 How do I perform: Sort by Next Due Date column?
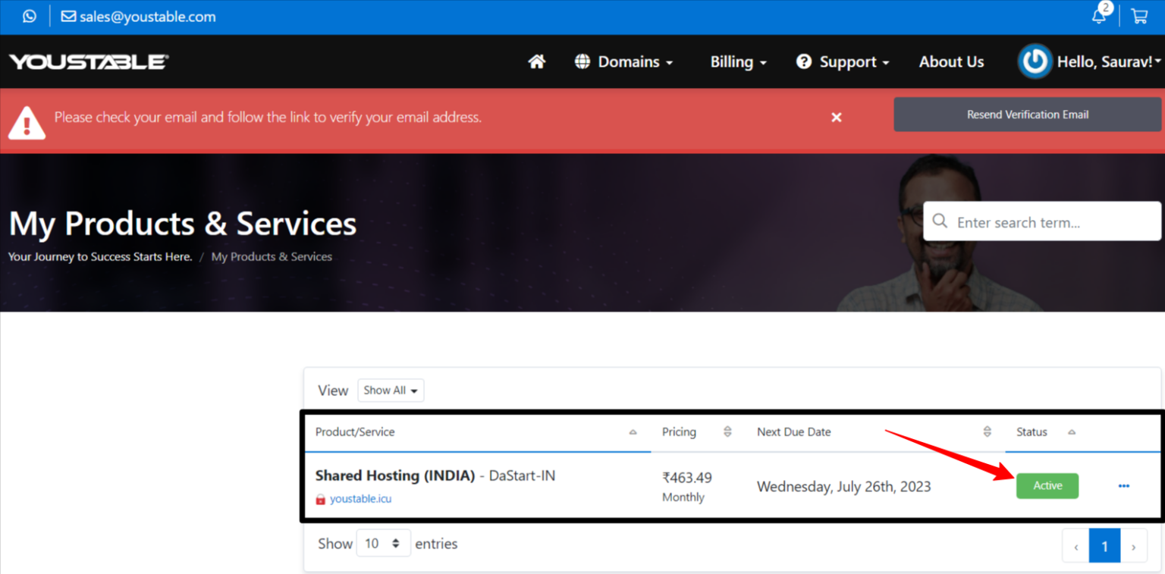coord(875,432)
